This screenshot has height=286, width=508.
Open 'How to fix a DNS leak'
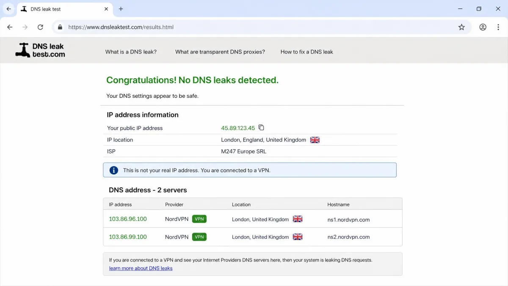click(x=307, y=52)
